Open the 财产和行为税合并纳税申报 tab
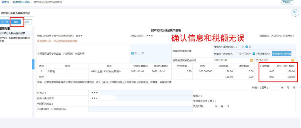 pyautogui.click(x=15, y=13)
